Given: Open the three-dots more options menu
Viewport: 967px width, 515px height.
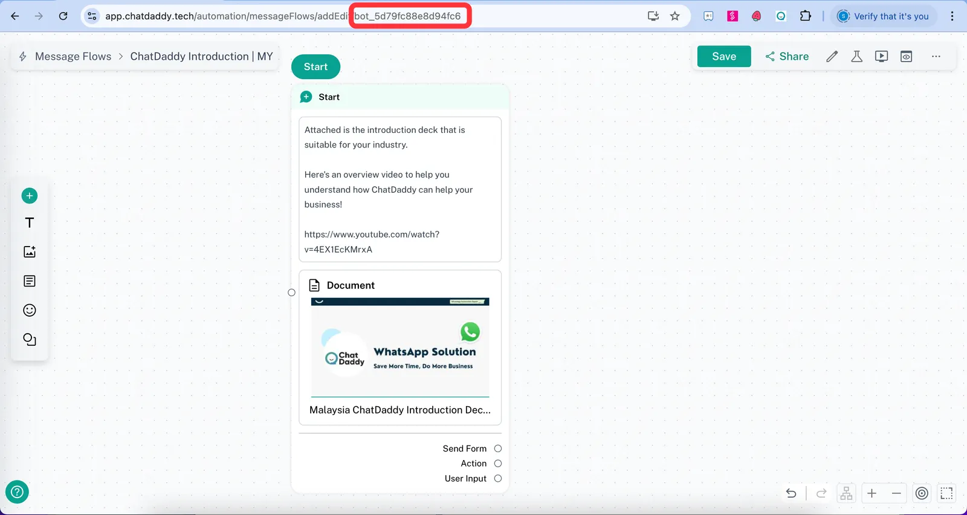Looking at the screenshot, I should point(936,56).
